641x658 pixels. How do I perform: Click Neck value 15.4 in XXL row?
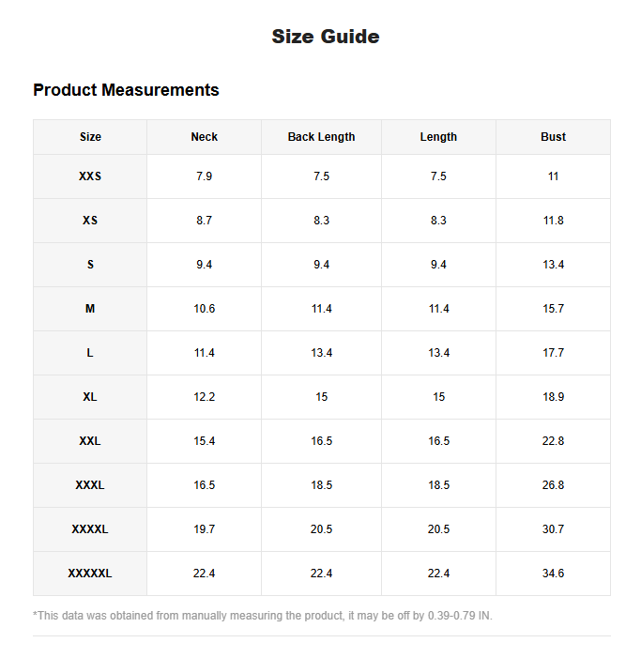click(x=204, y=441)
